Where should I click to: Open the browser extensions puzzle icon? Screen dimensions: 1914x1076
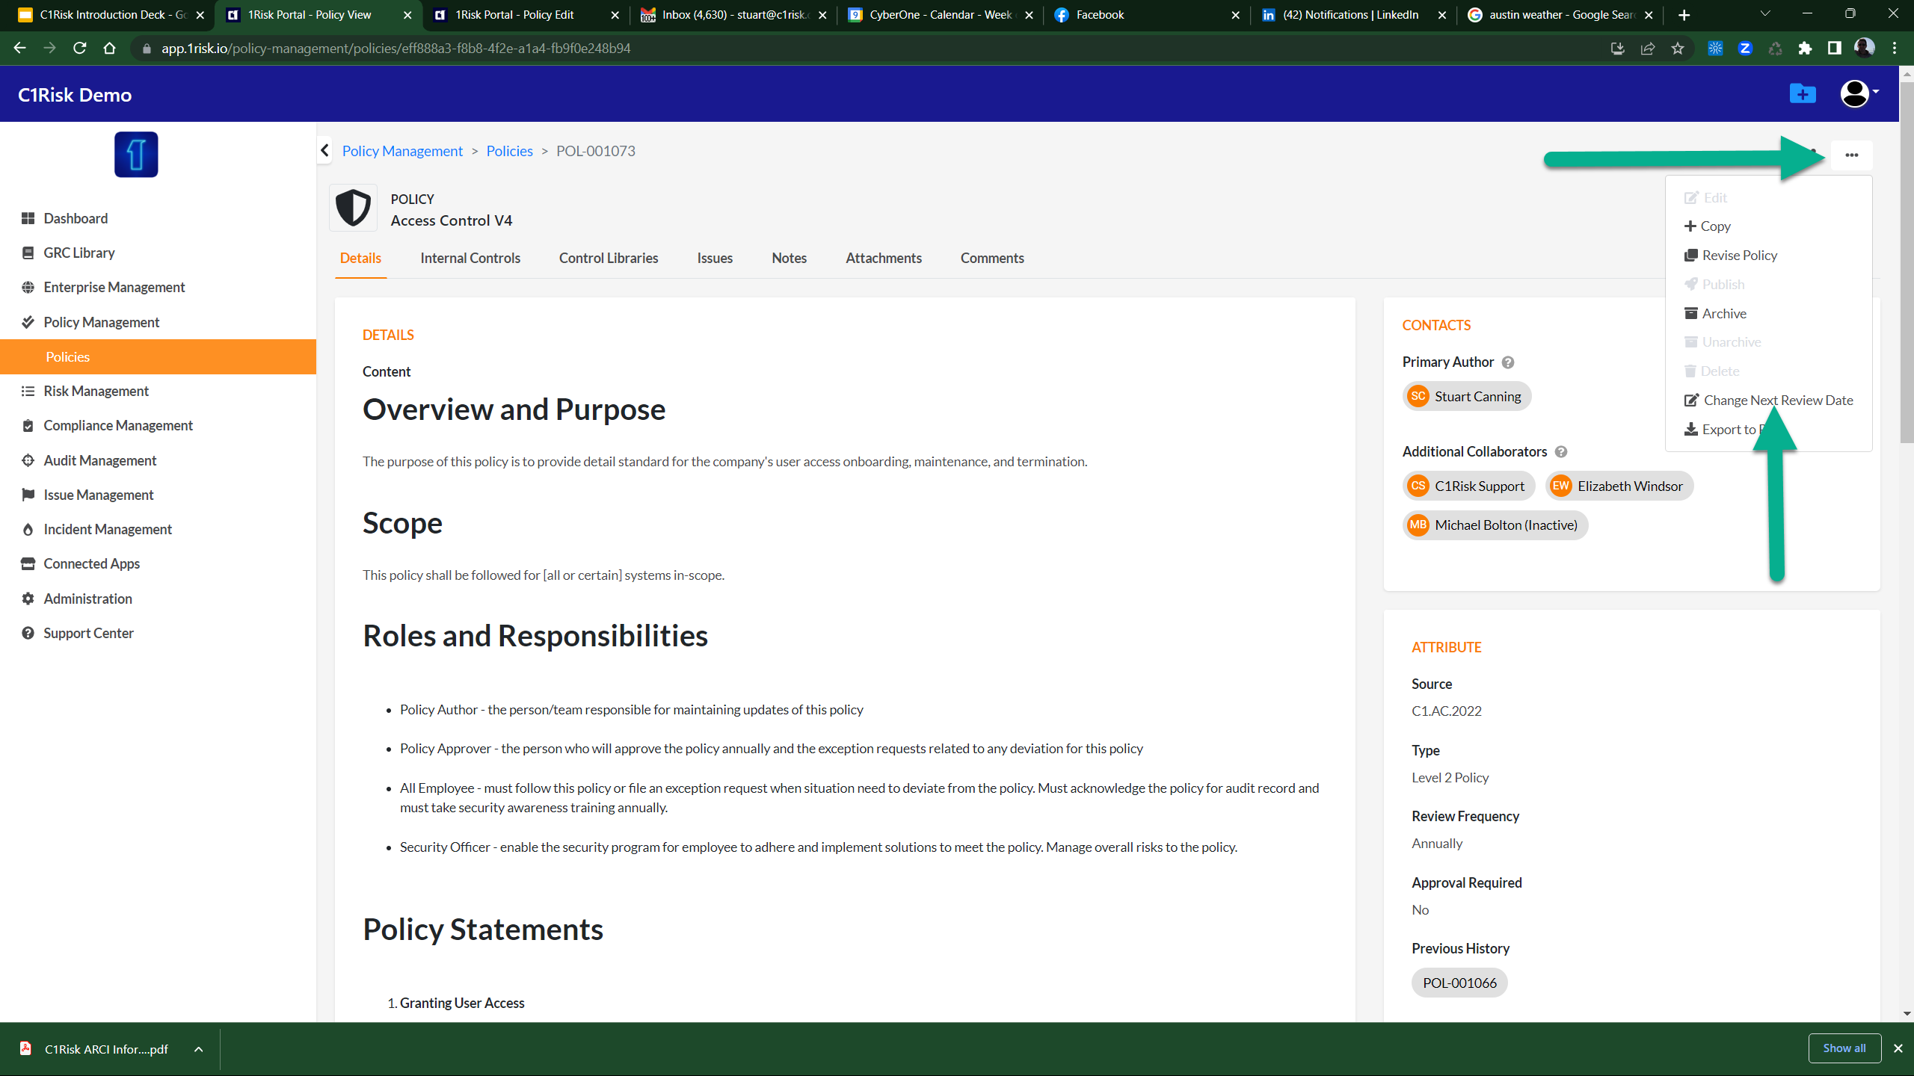pyautogui.click(x=1805, y=49)
